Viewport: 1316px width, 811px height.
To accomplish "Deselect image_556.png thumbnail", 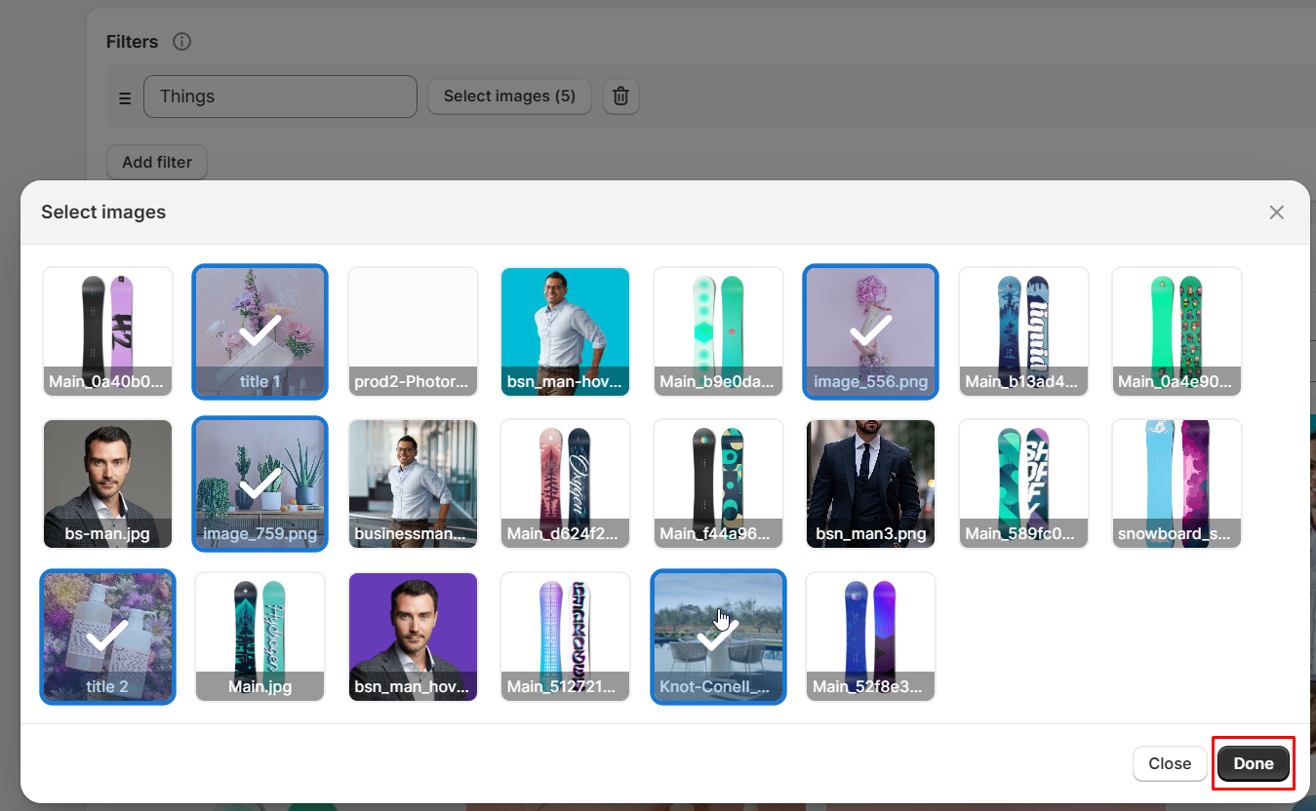I will point(870,331).
